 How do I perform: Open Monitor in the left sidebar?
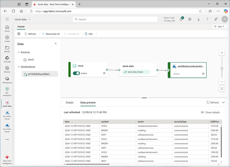click(7, 69)
